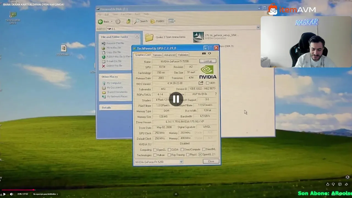This screenshot has height=198, width=352.
Task: Select the 175.16_geforce_winxp_32bit installer file
Action: [x=216, y=37]
